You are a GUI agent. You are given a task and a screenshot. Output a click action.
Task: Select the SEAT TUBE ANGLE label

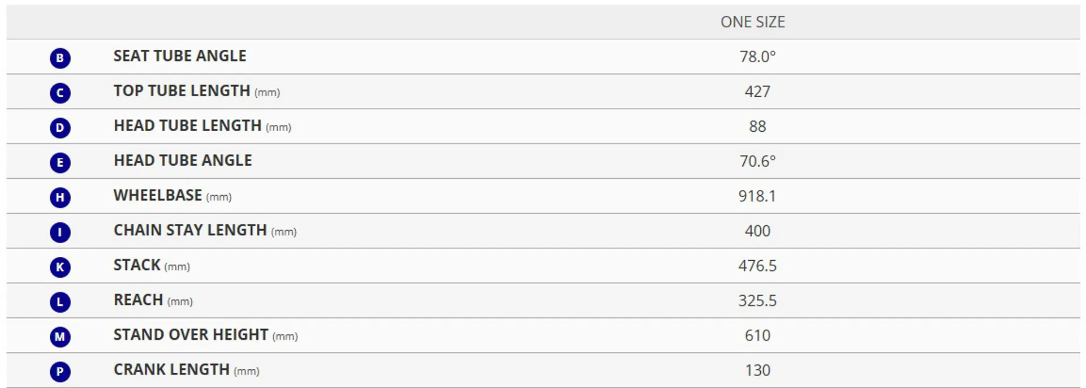click(180, 56)
